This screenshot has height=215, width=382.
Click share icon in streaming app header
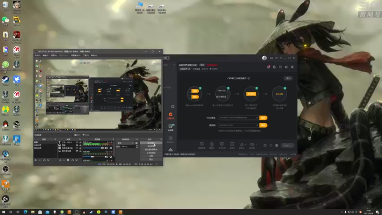[x=292, y=67]
